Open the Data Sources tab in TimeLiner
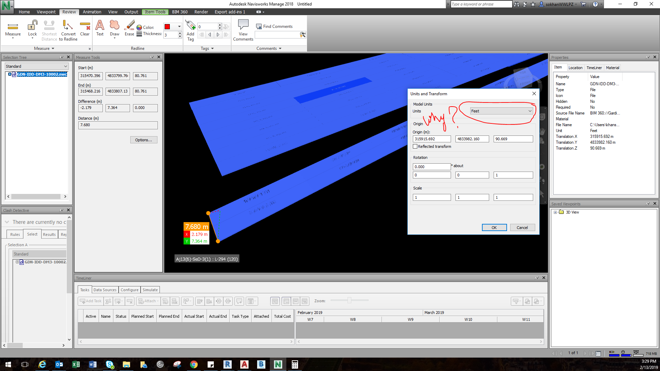This screenshot has height=371, width=660. click(105, 290)
